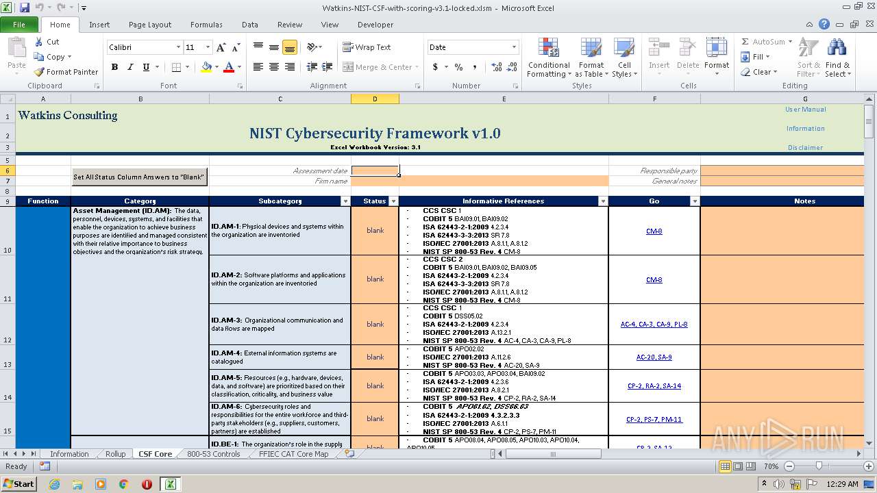Open the User Manual link
Screen dimensions: 877x493
pyautogui.click(x=805, y=110)
